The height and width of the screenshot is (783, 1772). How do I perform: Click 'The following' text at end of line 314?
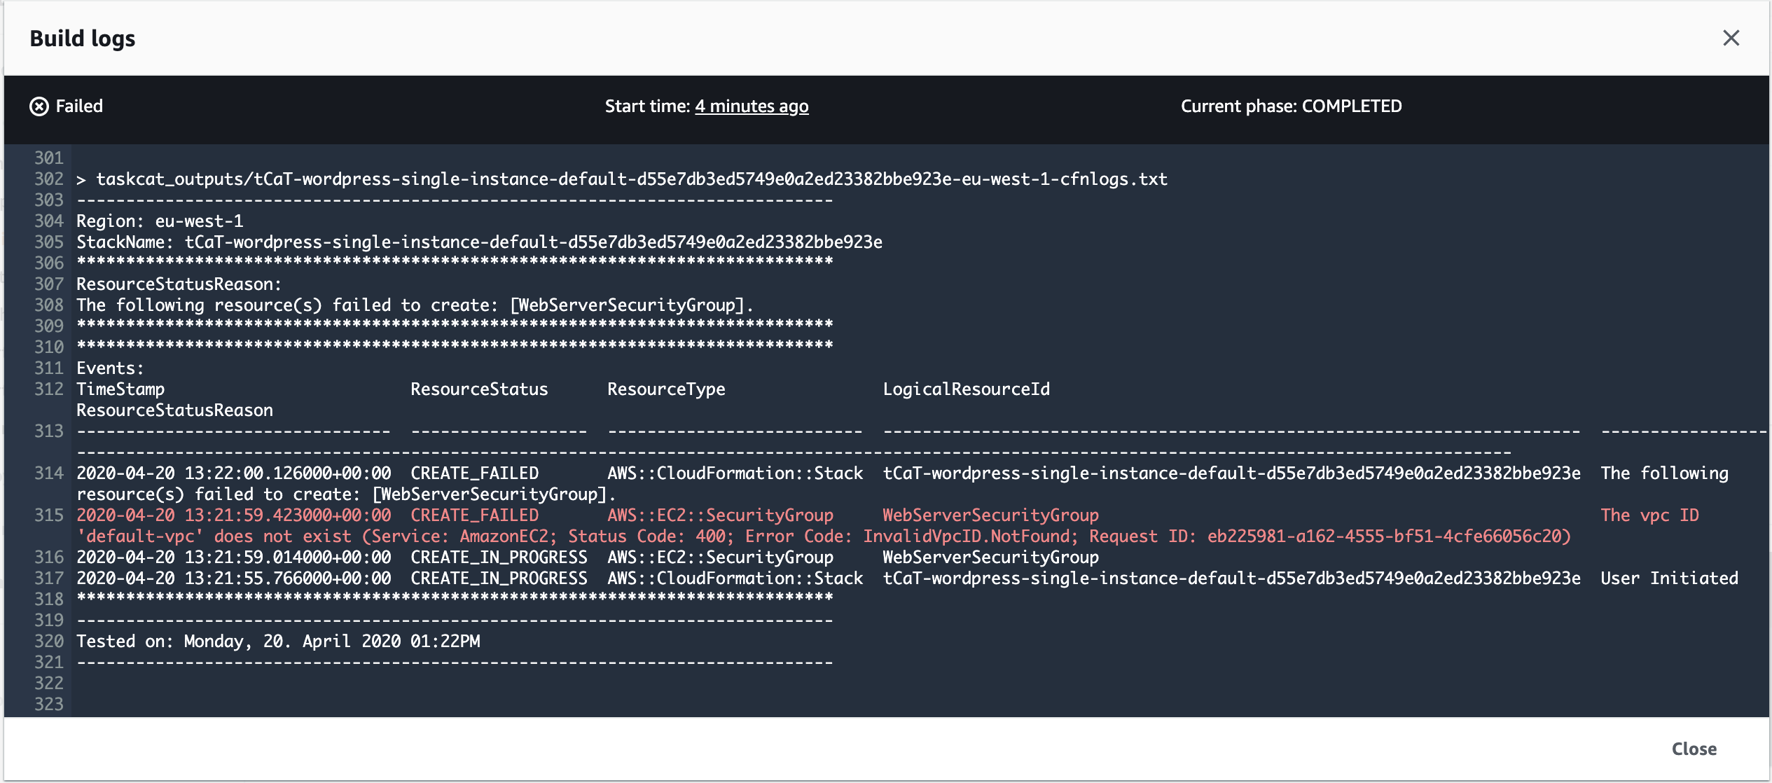pos(1664,473)
